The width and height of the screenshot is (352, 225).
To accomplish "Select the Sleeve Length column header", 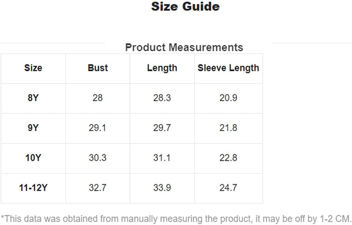I will tap(228, 68).
